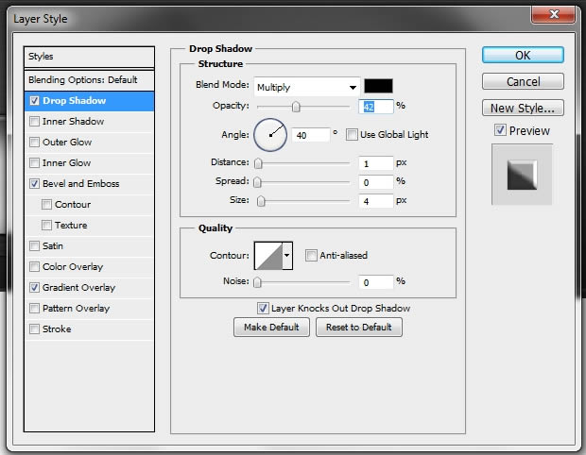Enable the Use Global Light checkbox
The width and height of the screenshot is (586, 455).
coord(352,134)
